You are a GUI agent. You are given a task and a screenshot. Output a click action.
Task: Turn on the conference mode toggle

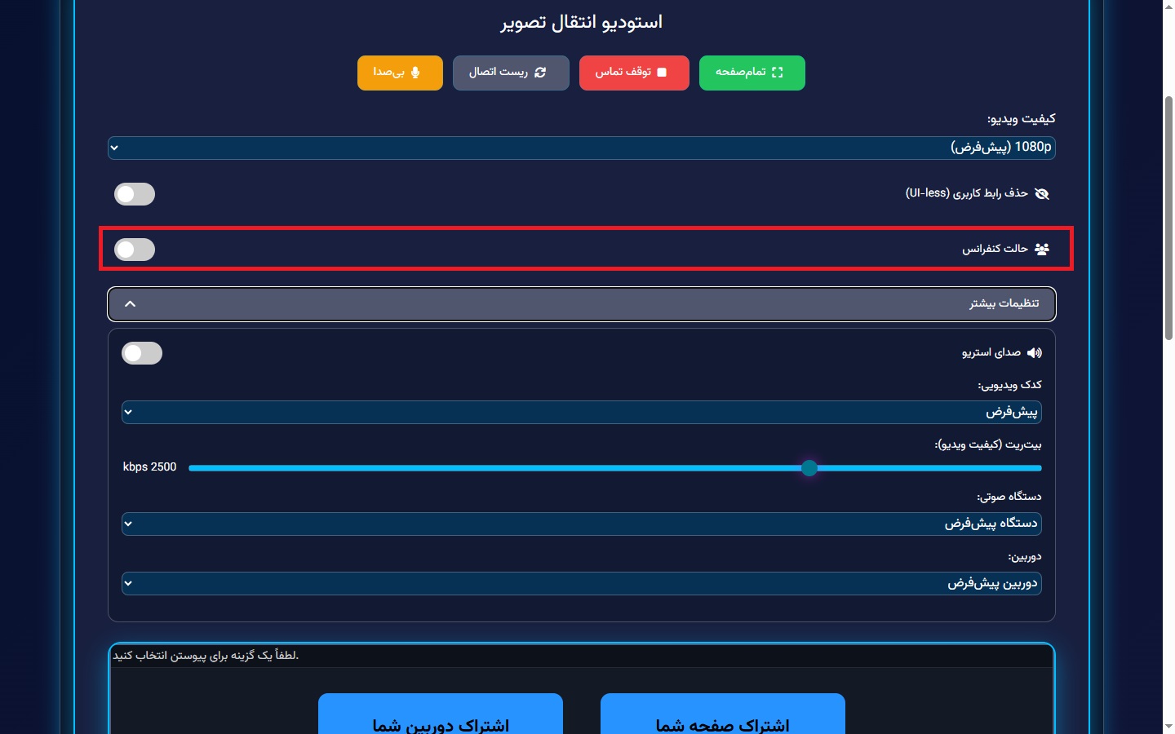pyautogui.click(x=135, y=250)
